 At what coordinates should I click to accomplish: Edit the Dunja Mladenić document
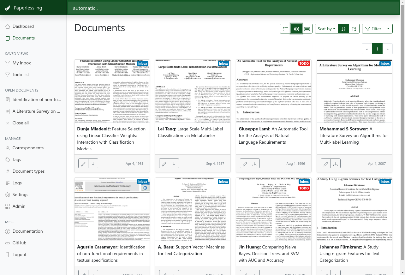tap(83, 164)
